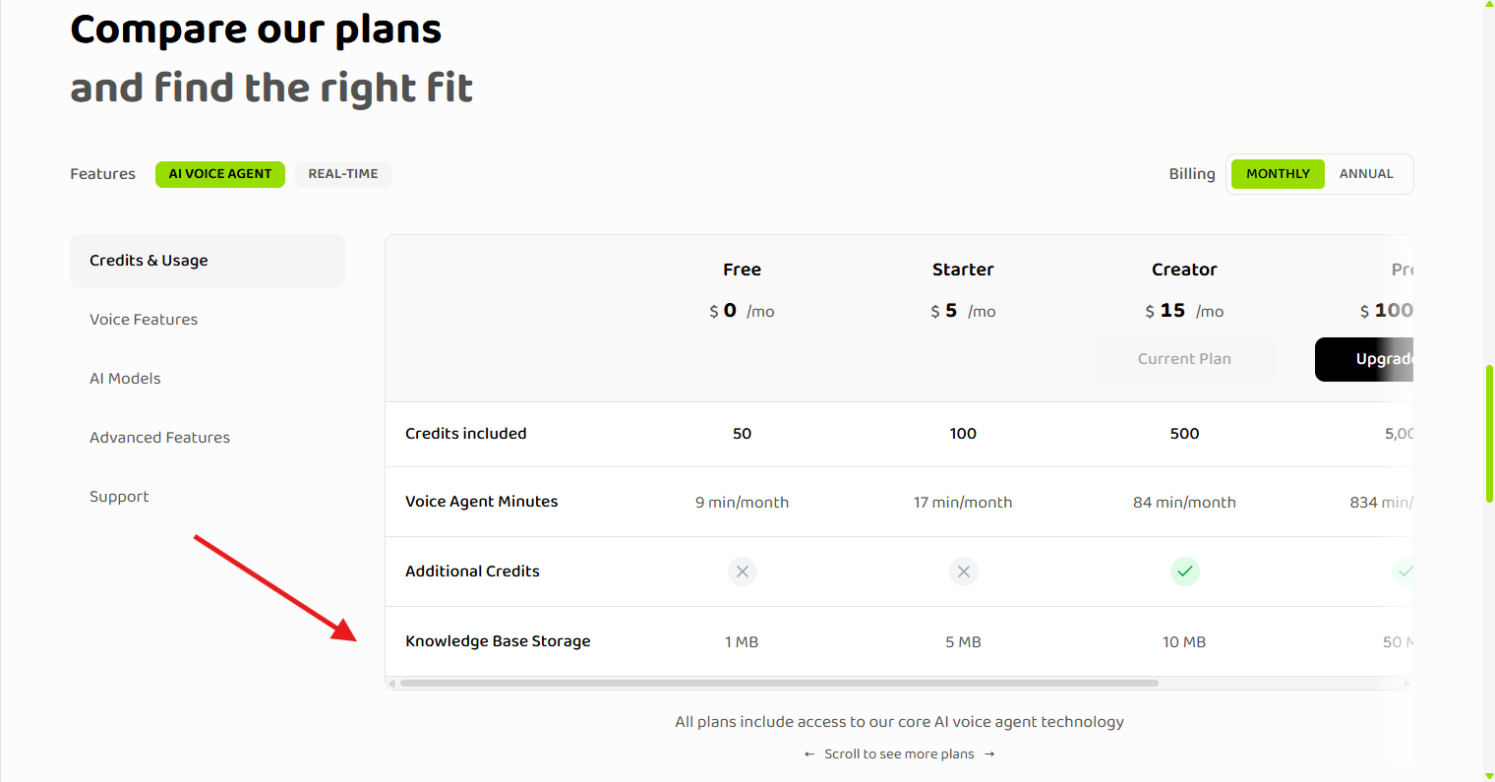Open the Voice Features section
This screenshot has width=1495, height=782.
click(143, 319)
